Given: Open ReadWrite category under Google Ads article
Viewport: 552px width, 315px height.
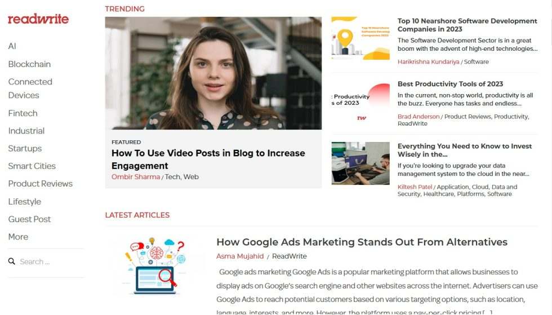Looking at the screenshot, I should coord(289,256).
